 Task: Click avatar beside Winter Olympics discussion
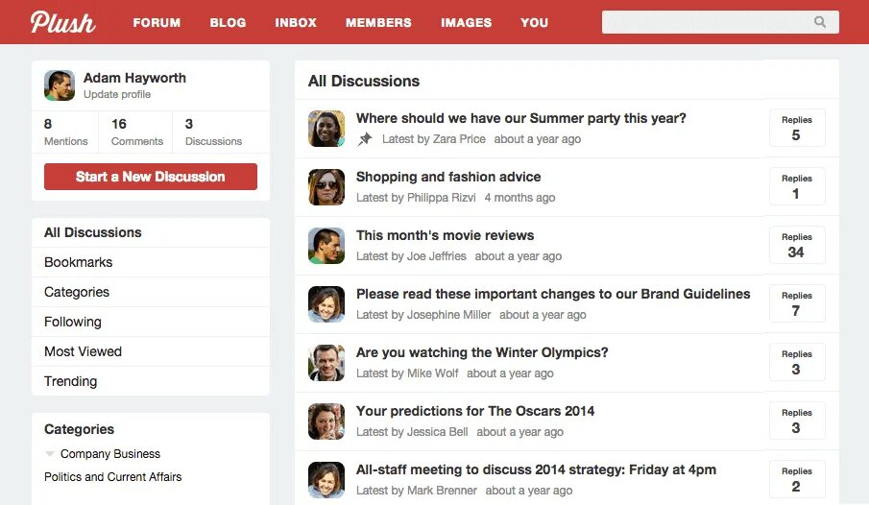pyautogui.click(x=326, y=363)
